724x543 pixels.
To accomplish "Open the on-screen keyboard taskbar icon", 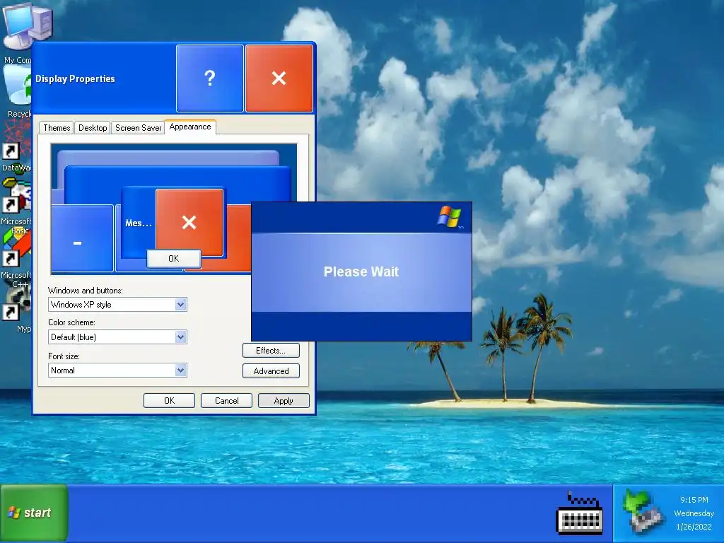I will (580, 513).
